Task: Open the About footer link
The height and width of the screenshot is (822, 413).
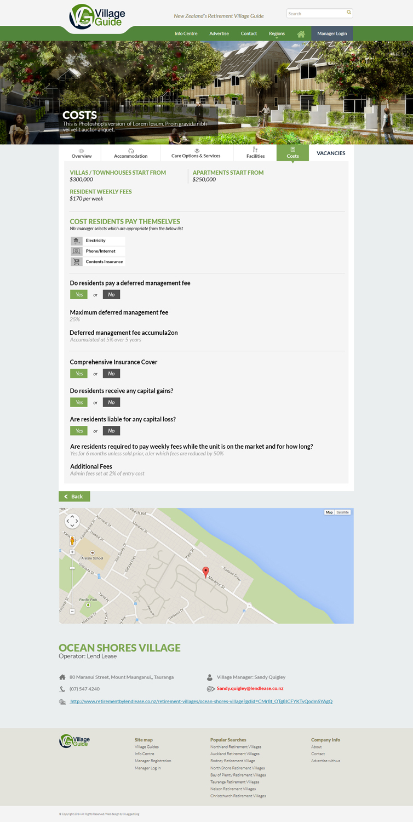Action: (317, 747)
